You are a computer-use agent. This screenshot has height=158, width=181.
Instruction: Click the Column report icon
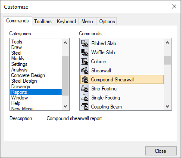click(85, 62)
